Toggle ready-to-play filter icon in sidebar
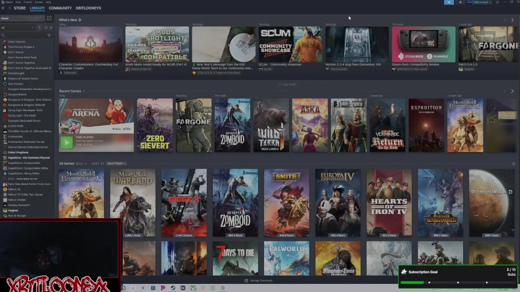The width and height of the screenshot is (520, 292). pos(51,28)
